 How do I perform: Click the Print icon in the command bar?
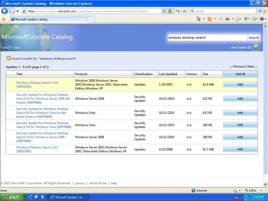pyautogui.click(x=227, y=19)
